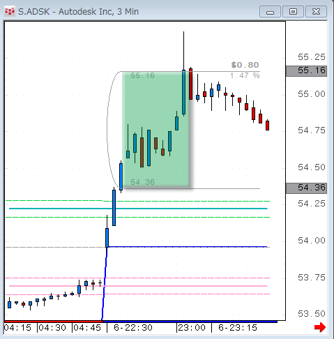Click the last red candle on chart

coord(268,125)
